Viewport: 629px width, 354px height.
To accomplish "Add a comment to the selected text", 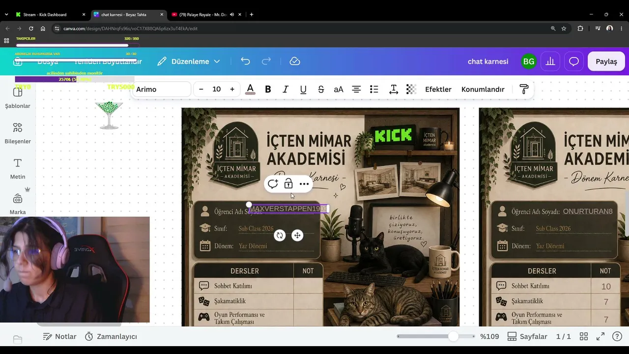I will pos(273,184).
